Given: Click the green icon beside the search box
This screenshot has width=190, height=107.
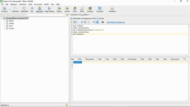Looking at the screenshot, I should [x=67, y=15].
